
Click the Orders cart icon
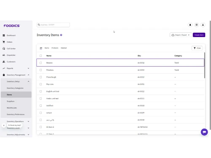coord(4,42)
